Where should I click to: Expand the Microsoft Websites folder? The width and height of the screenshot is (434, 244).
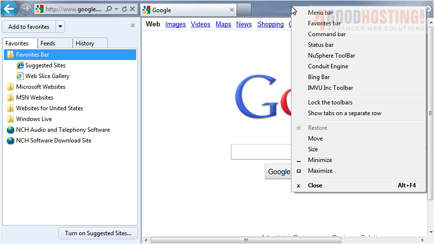click(x=41, y=87)
